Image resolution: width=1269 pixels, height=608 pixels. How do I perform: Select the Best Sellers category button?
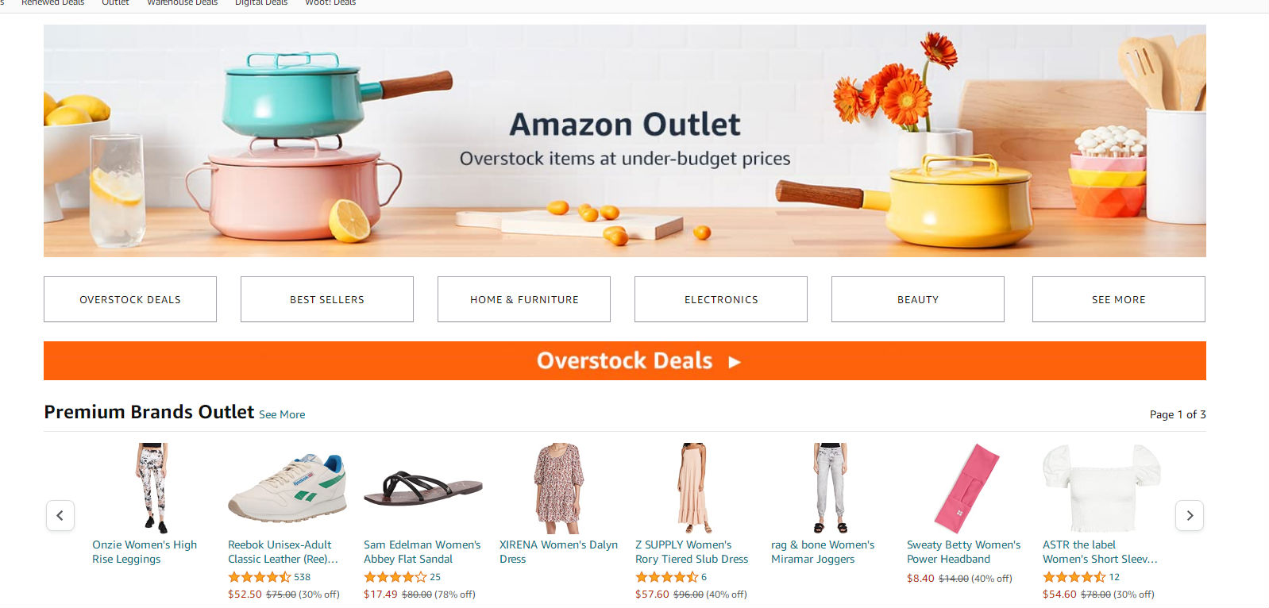(x=327, y=299)
